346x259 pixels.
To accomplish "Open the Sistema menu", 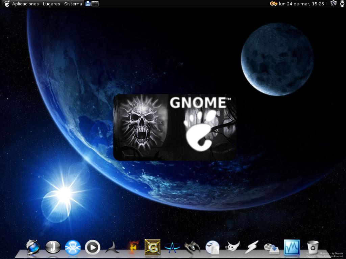I will tap(73, 4).
